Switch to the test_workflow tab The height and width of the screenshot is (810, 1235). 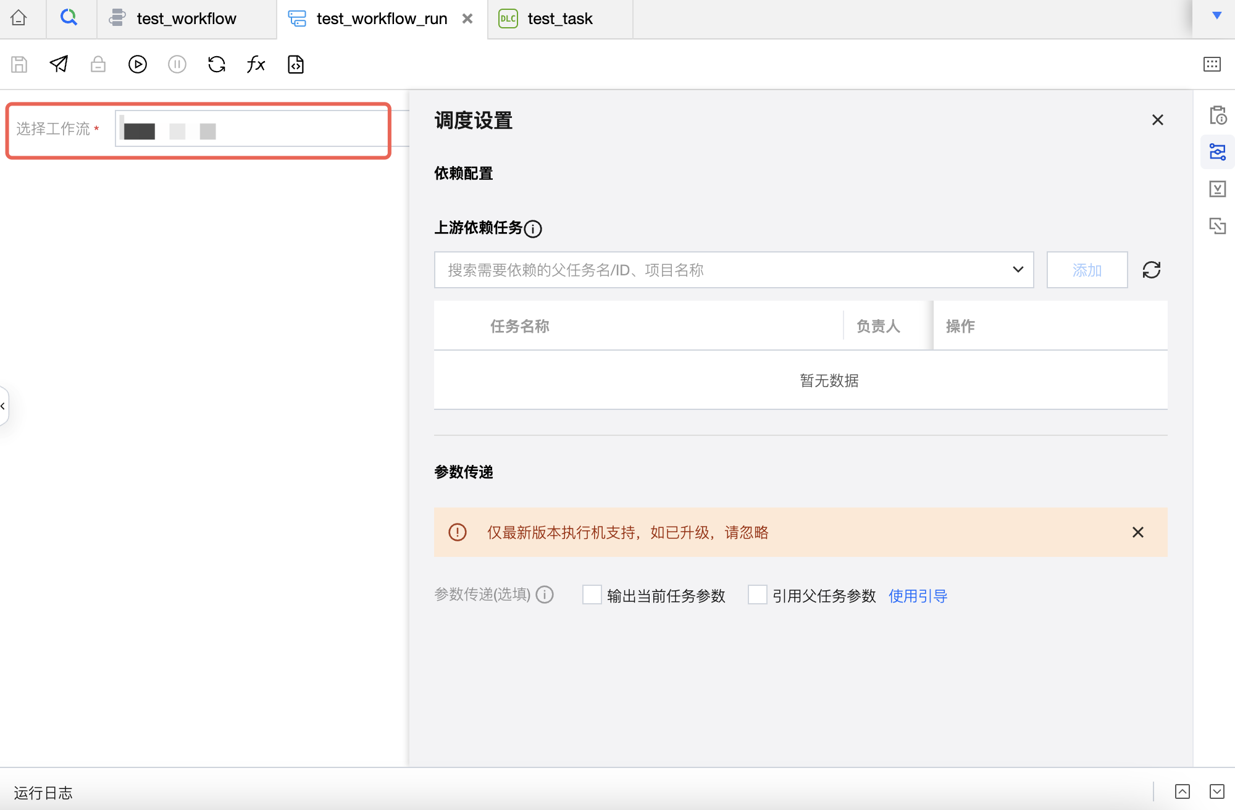tap(185, 19)
